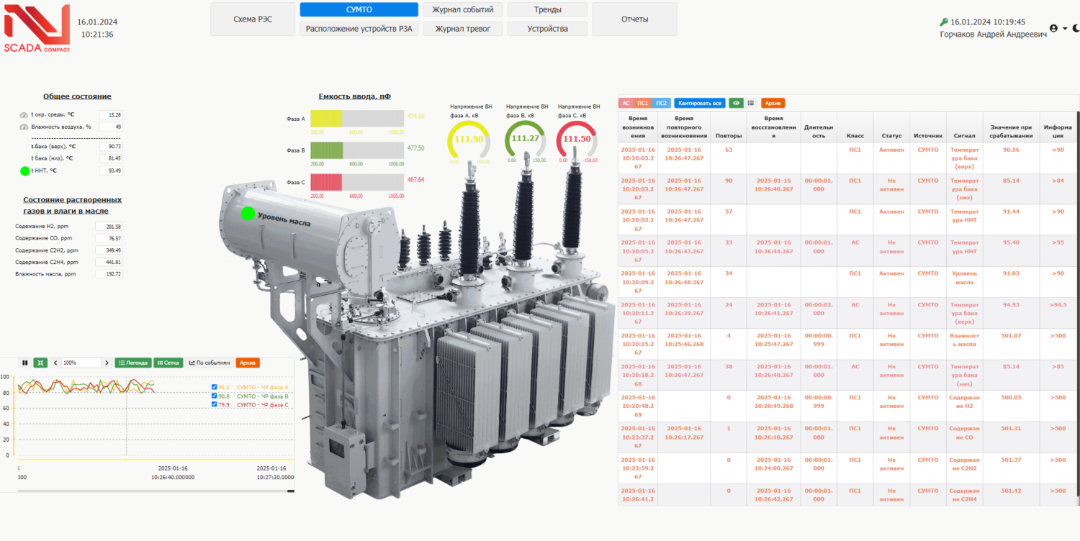The width and height of the screenshot is (1080, 541).
Task: Open the user account icon
Action: coord(1054,28)
